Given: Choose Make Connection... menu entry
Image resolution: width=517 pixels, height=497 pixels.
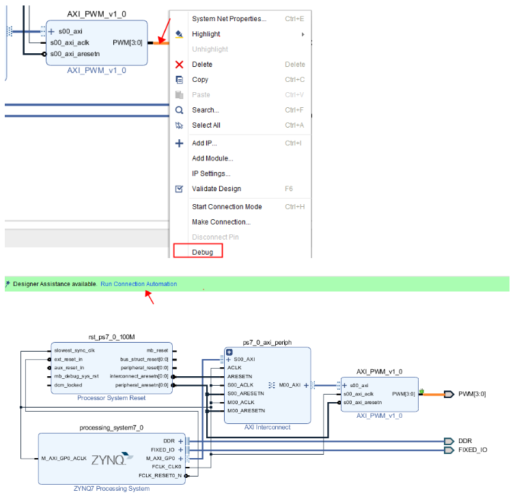Looking at the screenshot, I should [x=221, y=223].
